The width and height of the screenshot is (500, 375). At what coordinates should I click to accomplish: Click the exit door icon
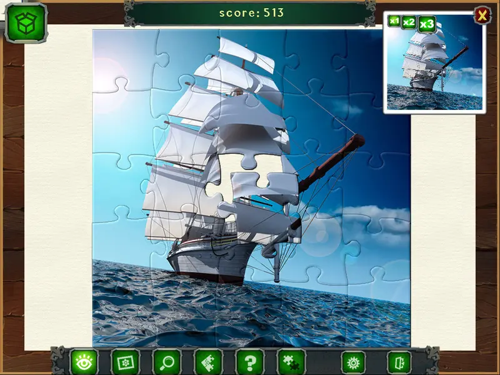(399, 363)
